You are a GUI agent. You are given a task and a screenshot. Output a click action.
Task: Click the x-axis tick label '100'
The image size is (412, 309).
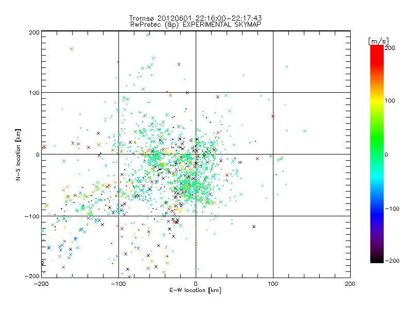[273, 284]
